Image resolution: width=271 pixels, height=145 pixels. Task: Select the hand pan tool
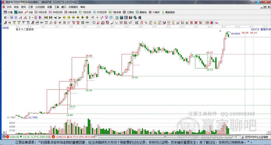pyautogui.click(x=93, y=18)
